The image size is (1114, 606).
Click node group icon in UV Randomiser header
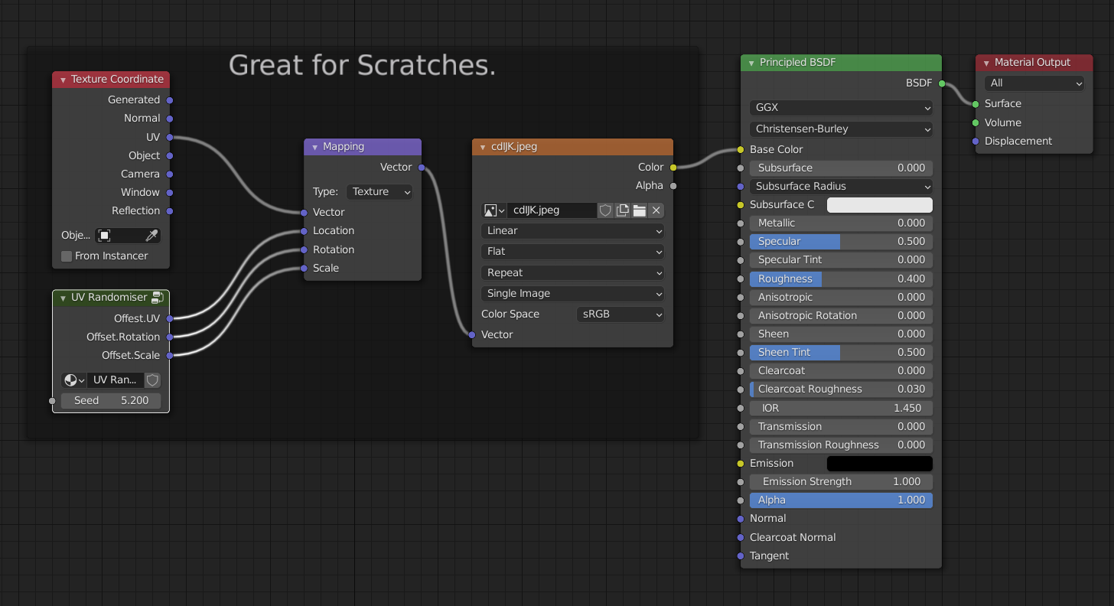158,297
